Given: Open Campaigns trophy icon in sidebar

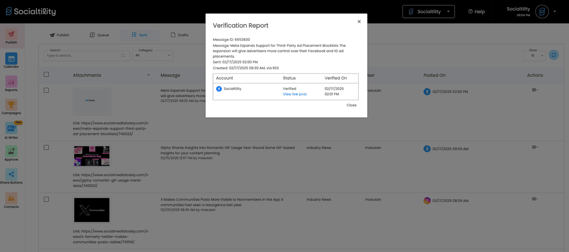Looking at the screenshot, I should pos(11,105).
